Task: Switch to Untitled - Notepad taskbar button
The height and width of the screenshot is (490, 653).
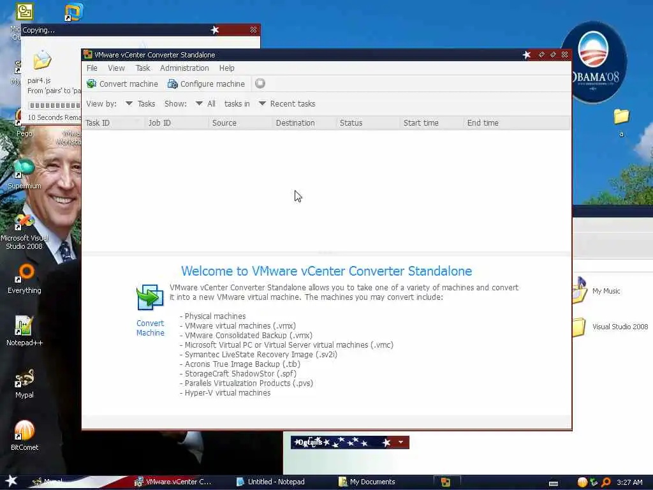Action: (270, 482)
